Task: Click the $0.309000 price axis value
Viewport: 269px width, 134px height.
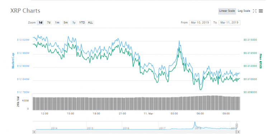Action: 250,92
